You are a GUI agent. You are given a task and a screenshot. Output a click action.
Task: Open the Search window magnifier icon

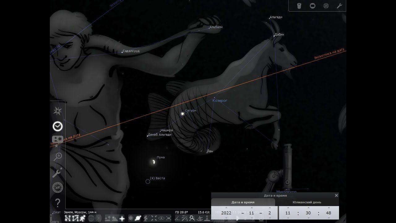click(58, 157)
